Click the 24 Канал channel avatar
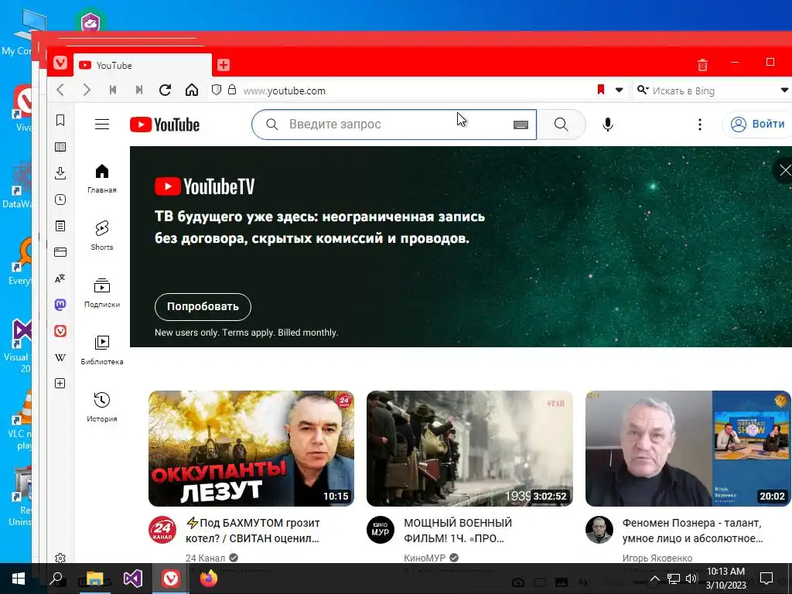Image resolution: width=792 pixels, height=594 pixels. pos(162,530)
